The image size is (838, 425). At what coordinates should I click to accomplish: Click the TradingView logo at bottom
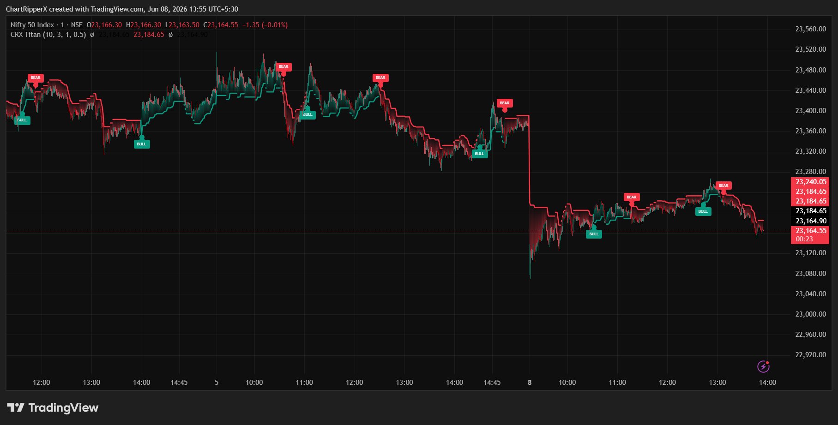(53, 407)
